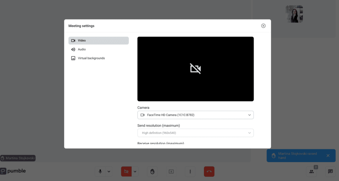The width and height of the screenshot is (339, 181).
Task: Open the Camera device dropdown
Action: click(x=195, y=115)
